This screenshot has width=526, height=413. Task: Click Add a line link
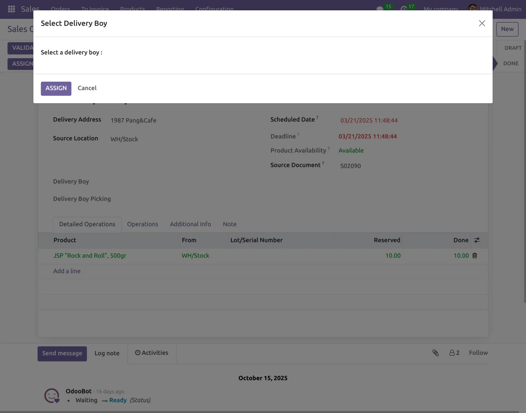click(67, 271)
